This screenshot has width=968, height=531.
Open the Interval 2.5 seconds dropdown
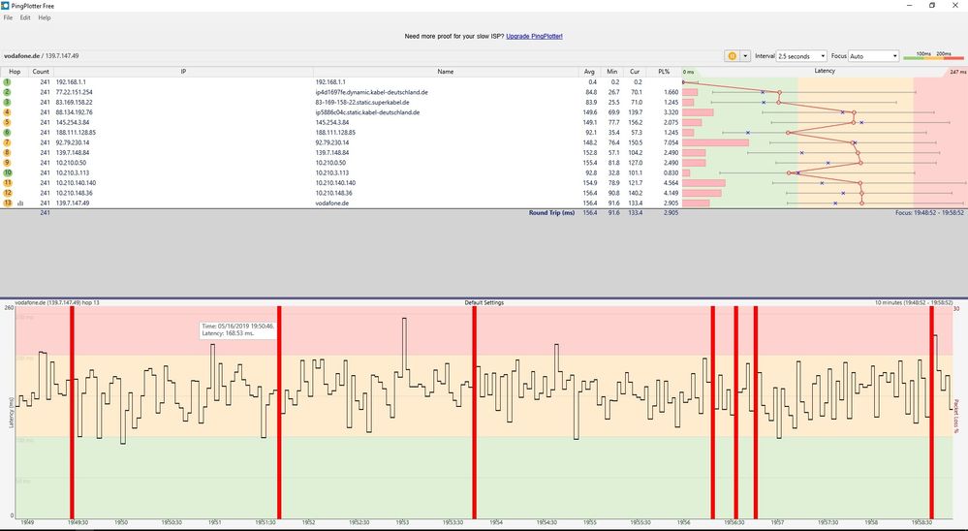pos(801,56)
